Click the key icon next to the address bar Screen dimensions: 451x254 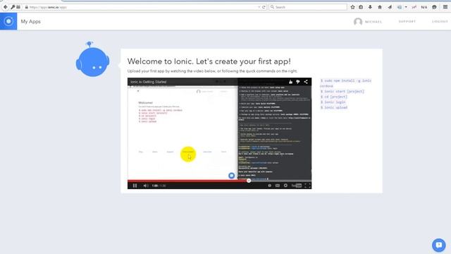click(x=13, y=7)
